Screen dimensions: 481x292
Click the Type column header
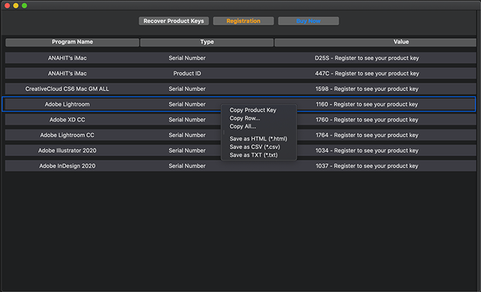tap(207, 42)
